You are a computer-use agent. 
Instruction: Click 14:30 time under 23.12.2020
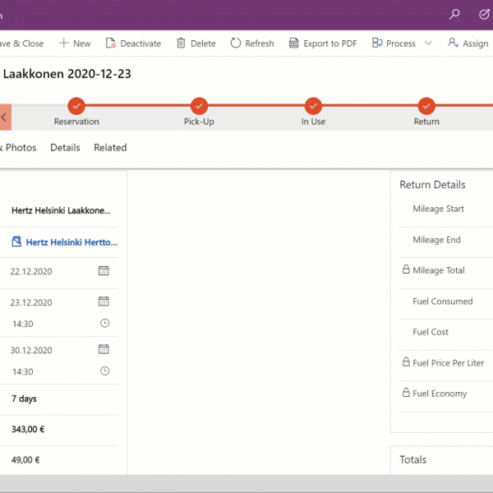click(23, 324)
